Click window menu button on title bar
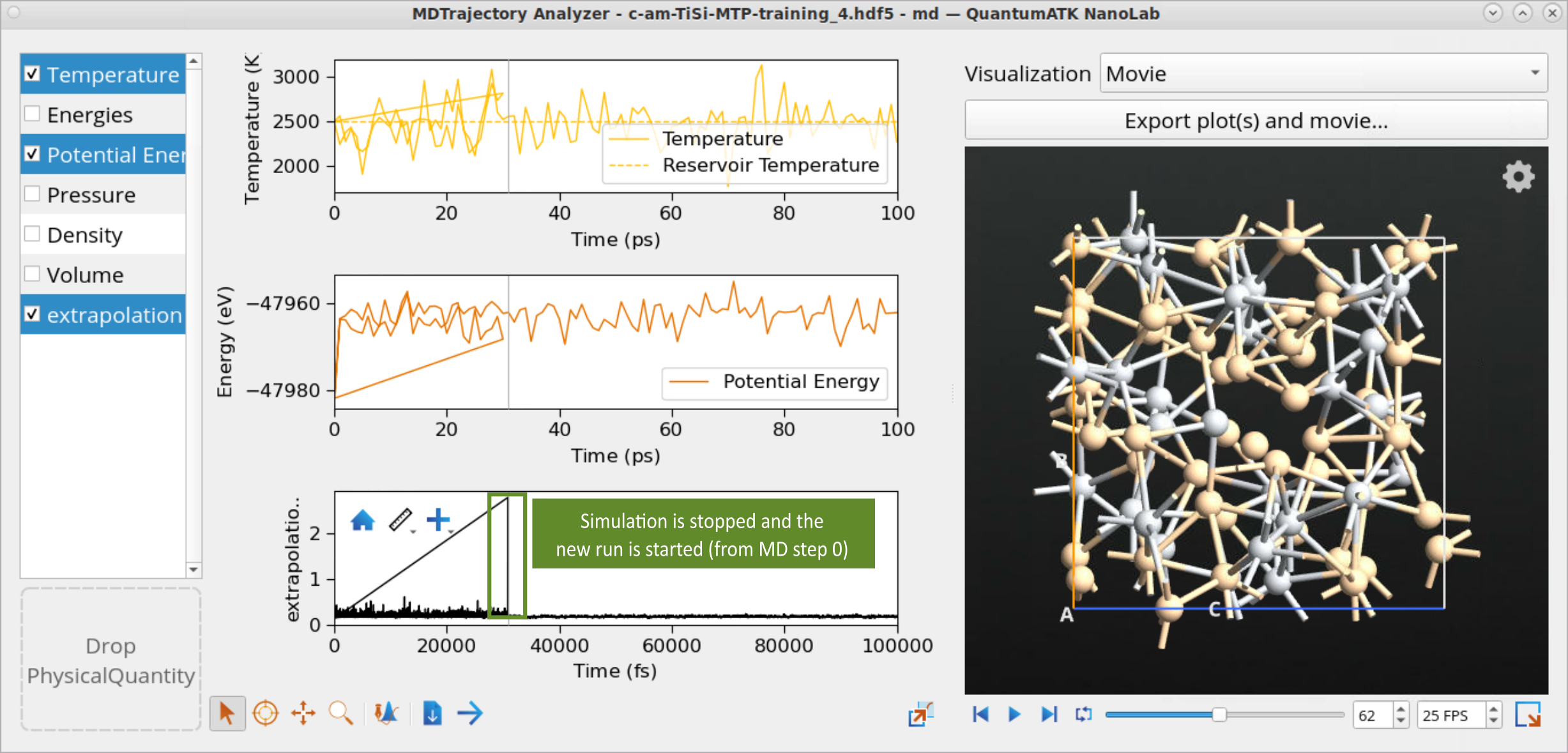The height and width of the screenshot is (753, 1568). (x=13, y=13)
